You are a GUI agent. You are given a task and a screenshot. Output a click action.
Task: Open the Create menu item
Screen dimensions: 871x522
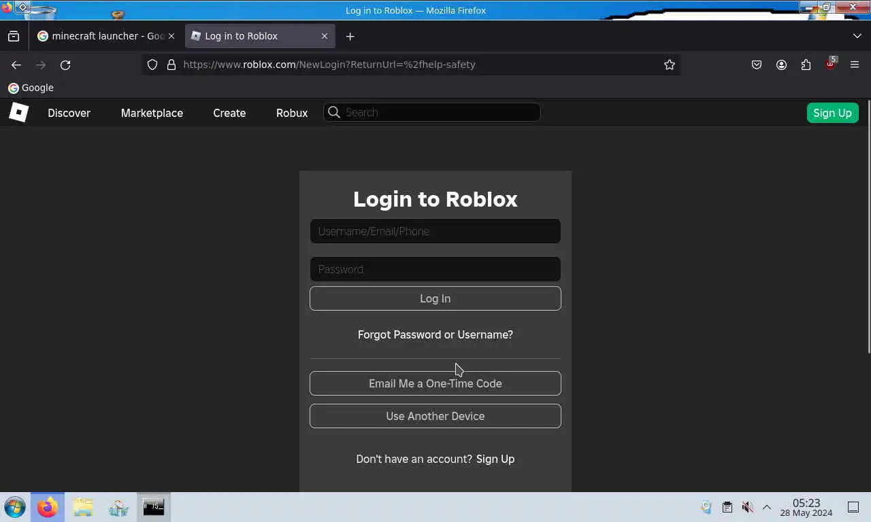pyautogui.click(x=229, y=113)
